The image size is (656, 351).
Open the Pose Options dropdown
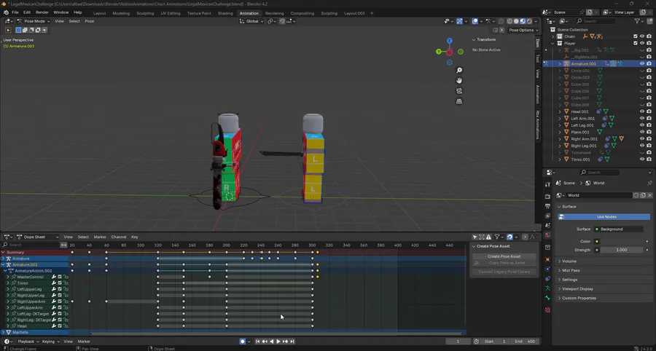[x=523, y=30]
